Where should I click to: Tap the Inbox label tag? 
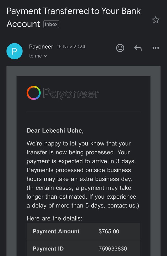(51, 24)
